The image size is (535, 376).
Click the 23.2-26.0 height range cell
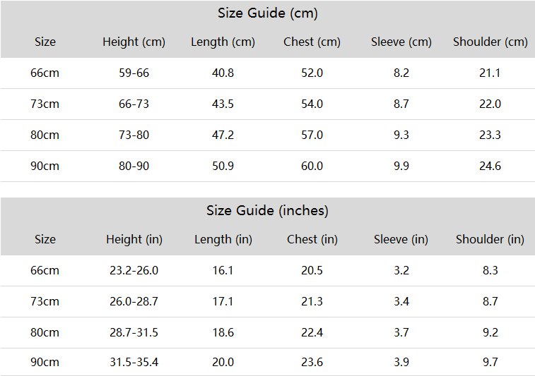click(134, 270)
